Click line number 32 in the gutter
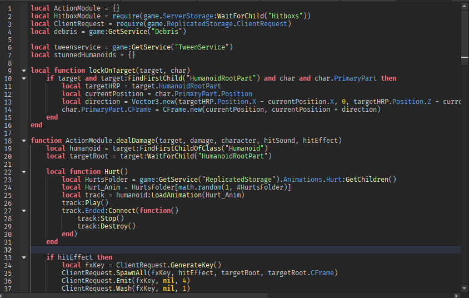This screenshot has width=469, height=298. tap(8, 250)
